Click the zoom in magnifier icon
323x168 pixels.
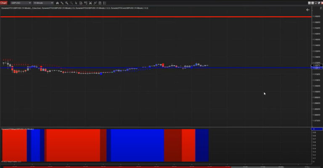pos(67,3)
